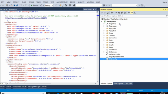
Task: Select Project_Readme.html file
Action: point(116,57)
